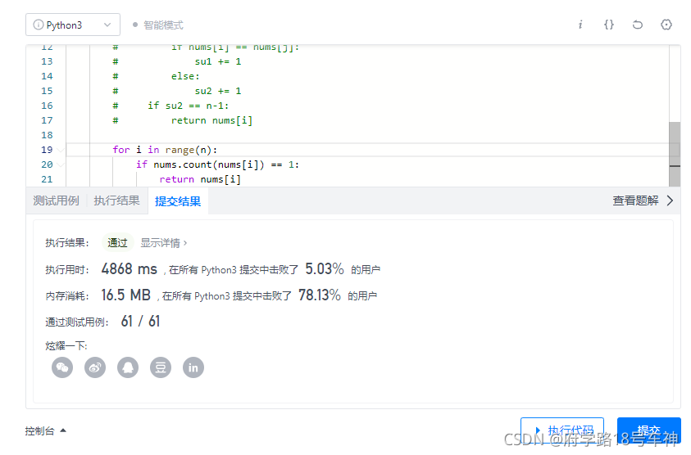
Task: Share result via LinkedIn icon
Action: click(x=193, y=367)
